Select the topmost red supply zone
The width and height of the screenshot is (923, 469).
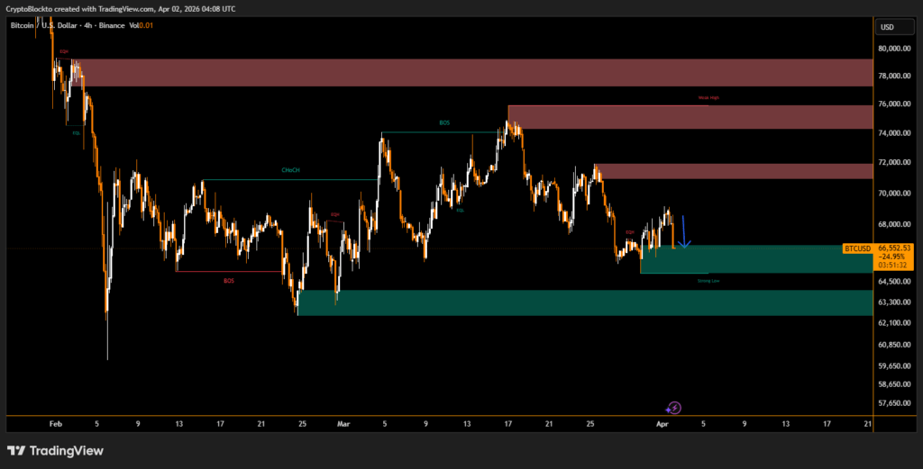coord(469,73)
